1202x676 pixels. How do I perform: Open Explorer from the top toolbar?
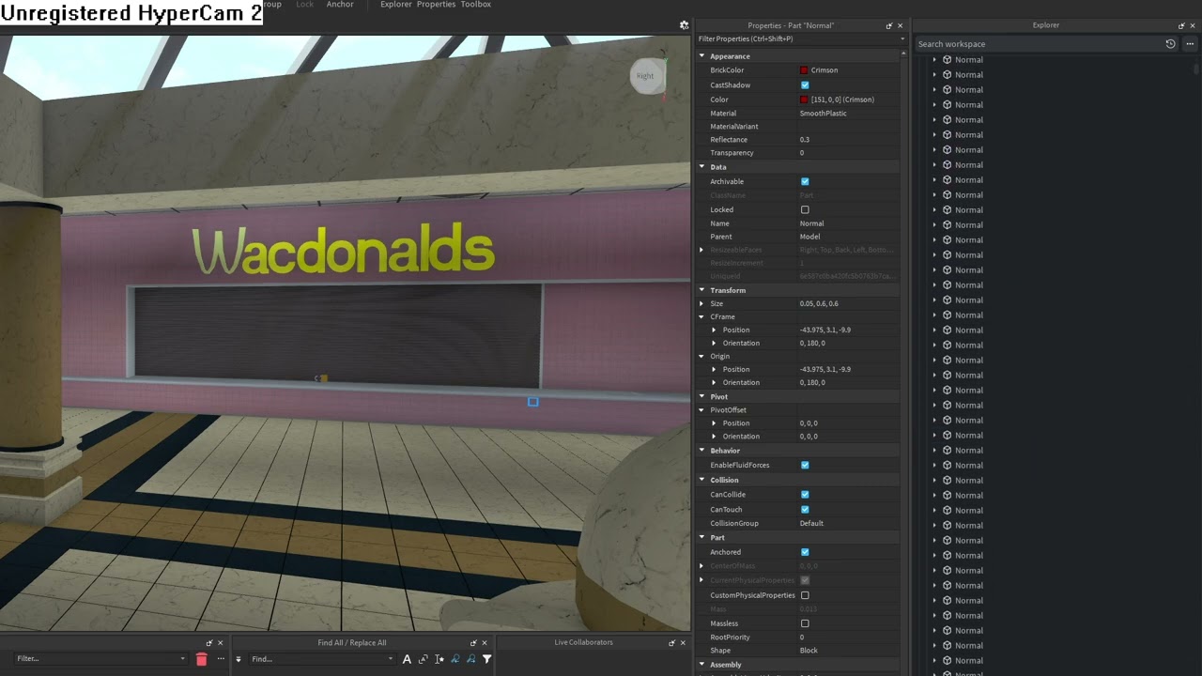396,5
